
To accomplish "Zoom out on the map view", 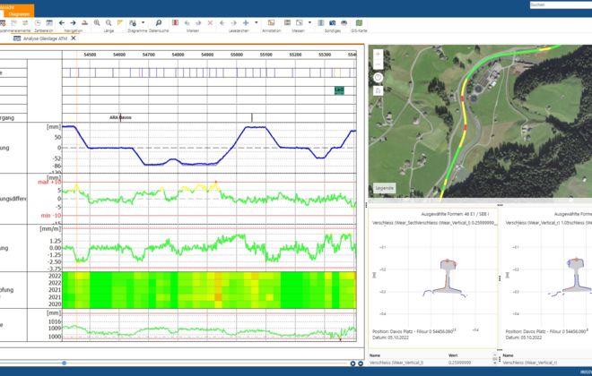I will (x=379, y=64).
